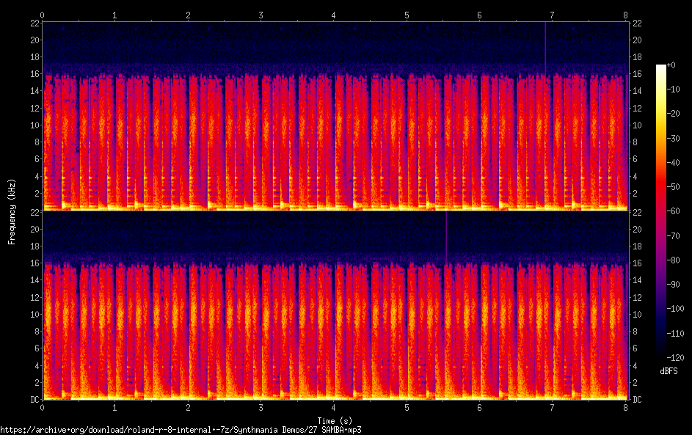
Task: Click the "2" tick on the top time axis
Action: 188,15
